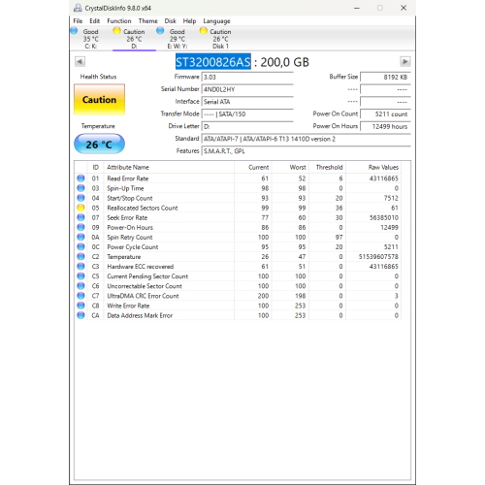485x485 pixels.
Task: Click the Drive Letter field D:
Action: pyautogui.click(x=247, y=126)
